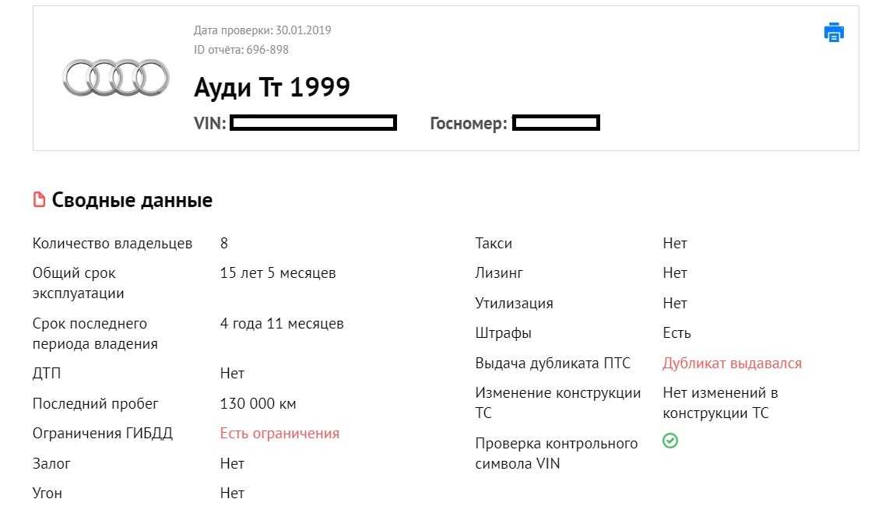Click the green VIN check mark icon
Viewport: 875px width, 513px height.
coord(670,441)
